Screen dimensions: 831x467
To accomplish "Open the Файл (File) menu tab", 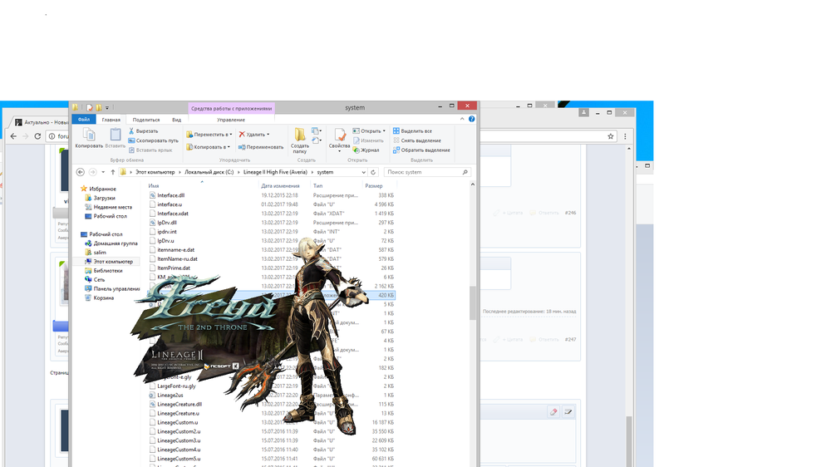I will (83, 120).
